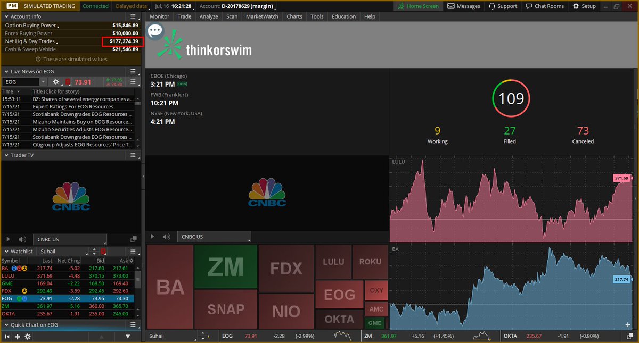Click the blue icon next to BA symbol
The width and height of the screenshot is (639, 343).
tap(14, 269)
